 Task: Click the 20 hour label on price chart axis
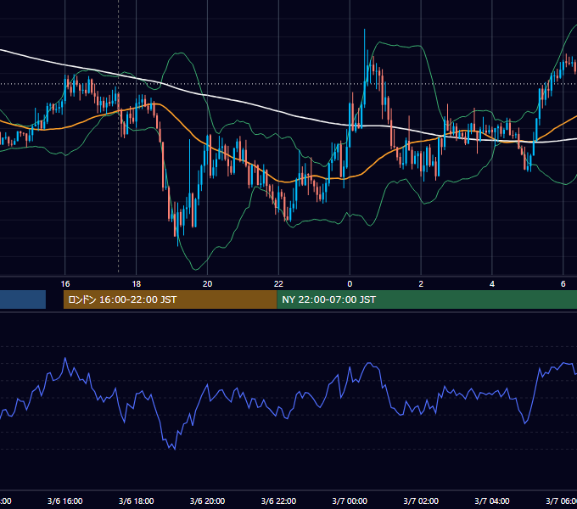(x=208, y=284)
